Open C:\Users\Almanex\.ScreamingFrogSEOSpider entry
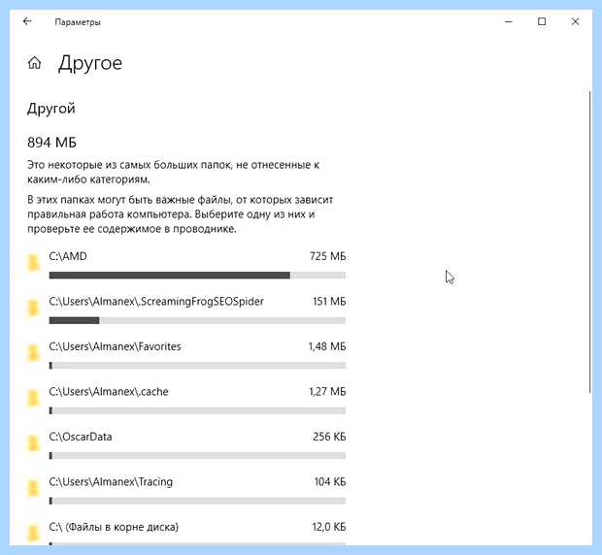This screenshot has height=555, width=602. 186,310
